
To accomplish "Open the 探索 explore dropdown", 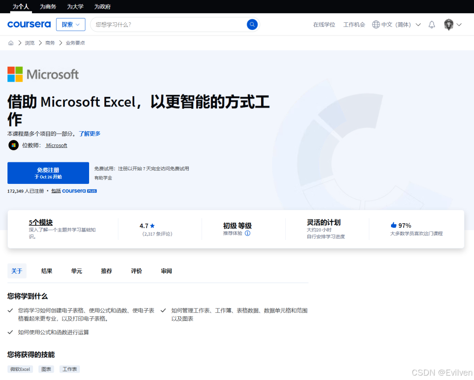I will pos(71,25).
